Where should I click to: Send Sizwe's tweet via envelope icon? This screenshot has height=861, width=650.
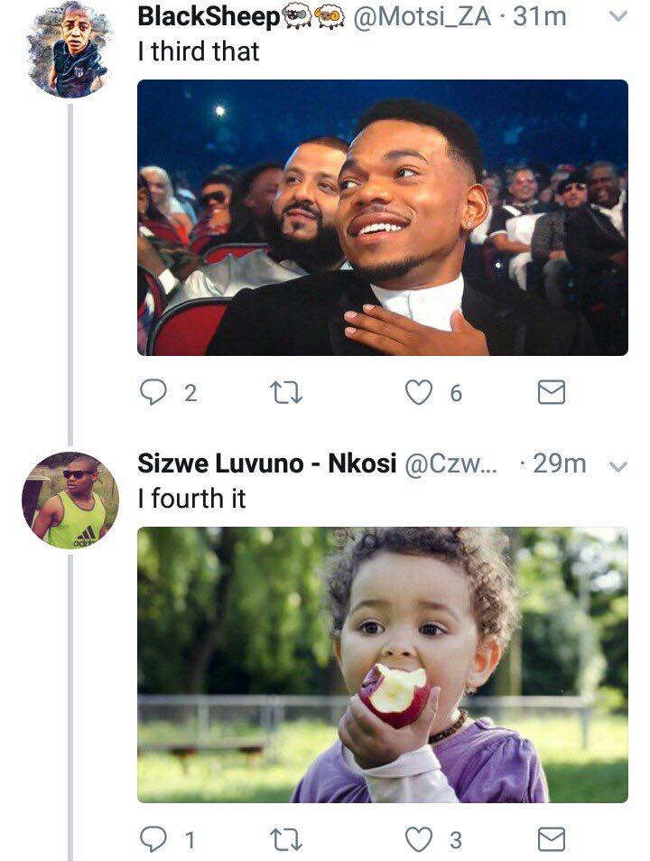coord(551,839)
